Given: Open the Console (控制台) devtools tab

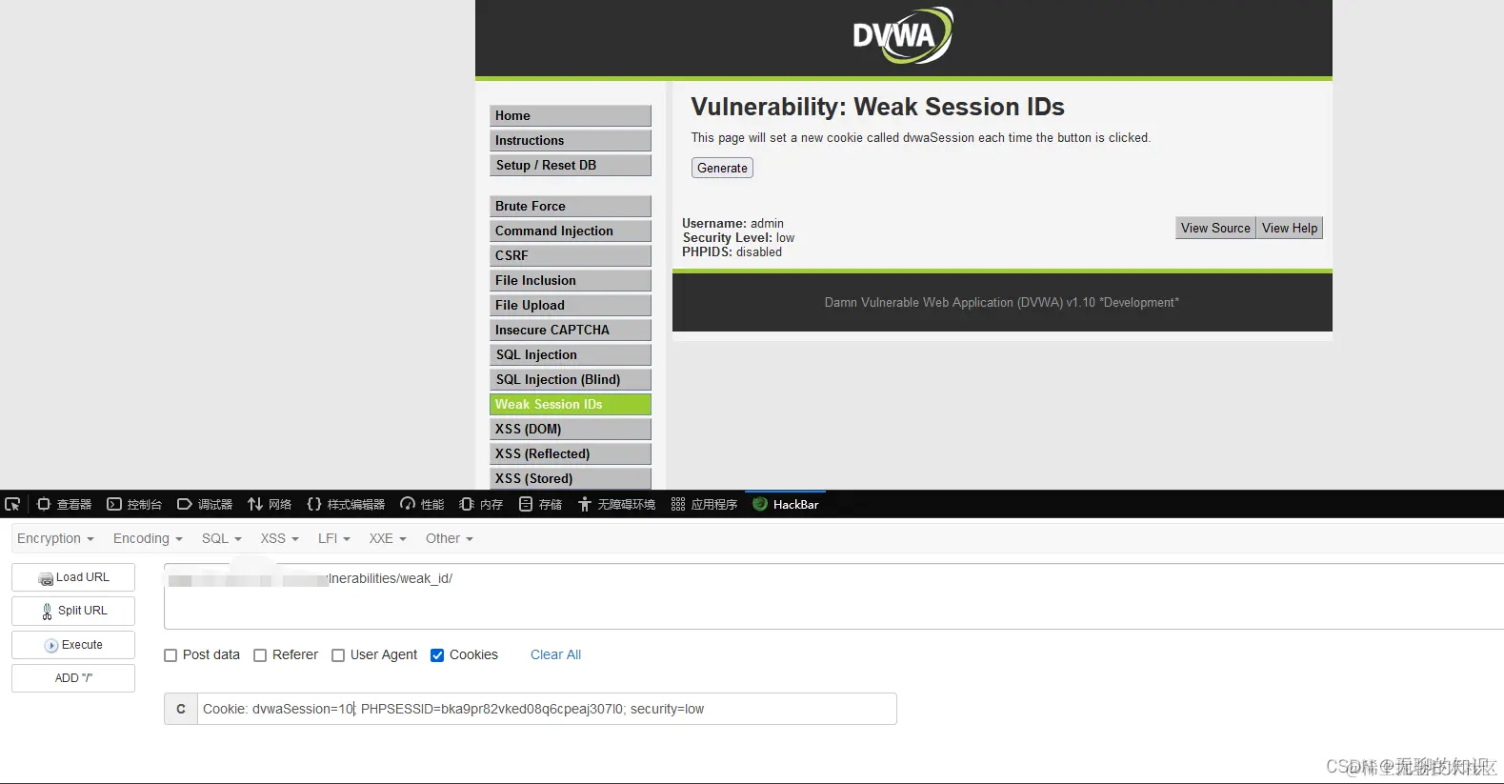Looking at the screenshot, I should (x=134, y=504).
